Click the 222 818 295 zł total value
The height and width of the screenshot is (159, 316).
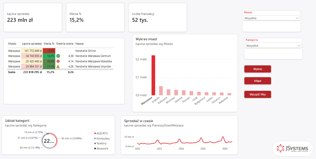pyautogui.click(x=33, y=72)
